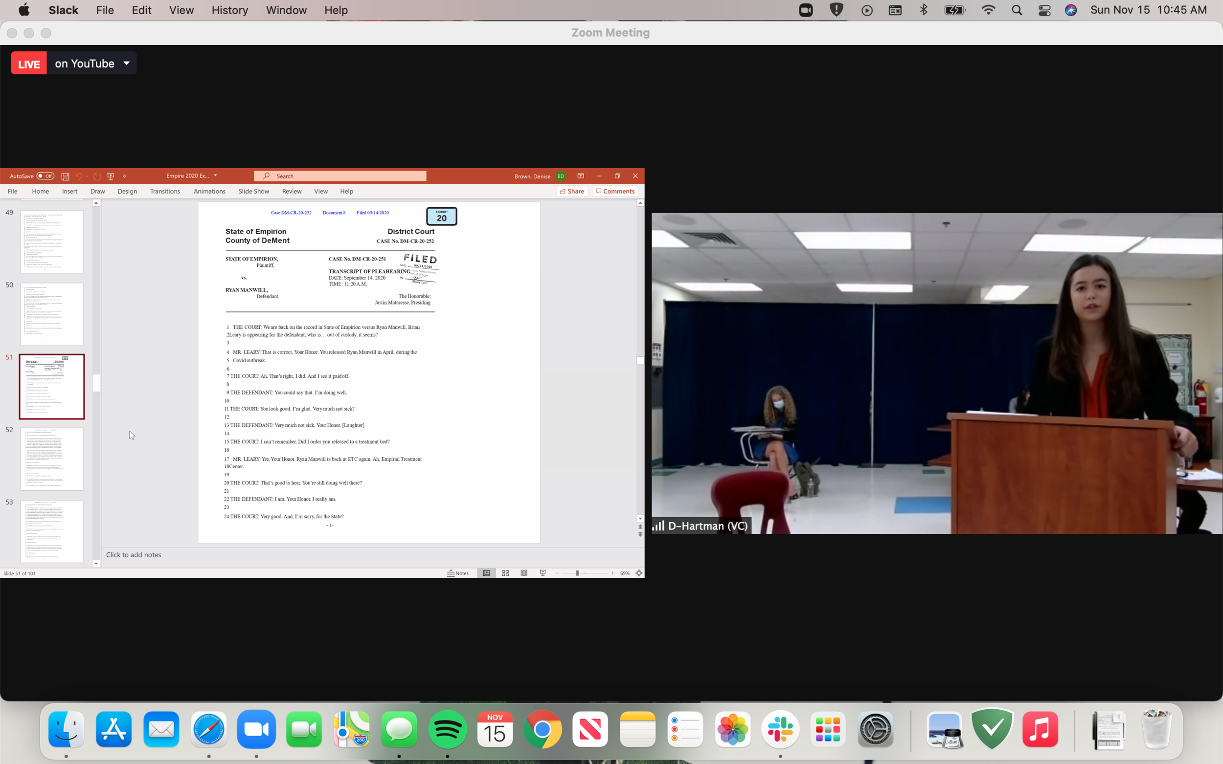The image size is (1223, 764).
Task: Click the Comments button
Action: 615,192
